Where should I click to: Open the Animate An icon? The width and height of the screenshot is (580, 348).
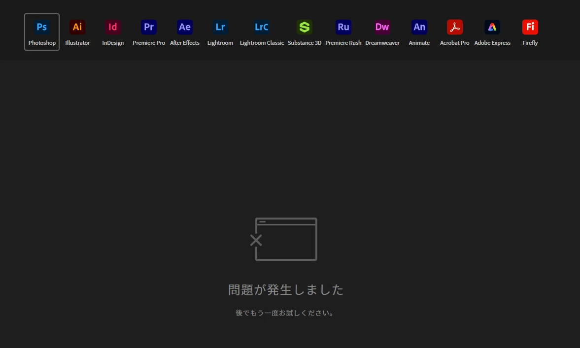419,27
